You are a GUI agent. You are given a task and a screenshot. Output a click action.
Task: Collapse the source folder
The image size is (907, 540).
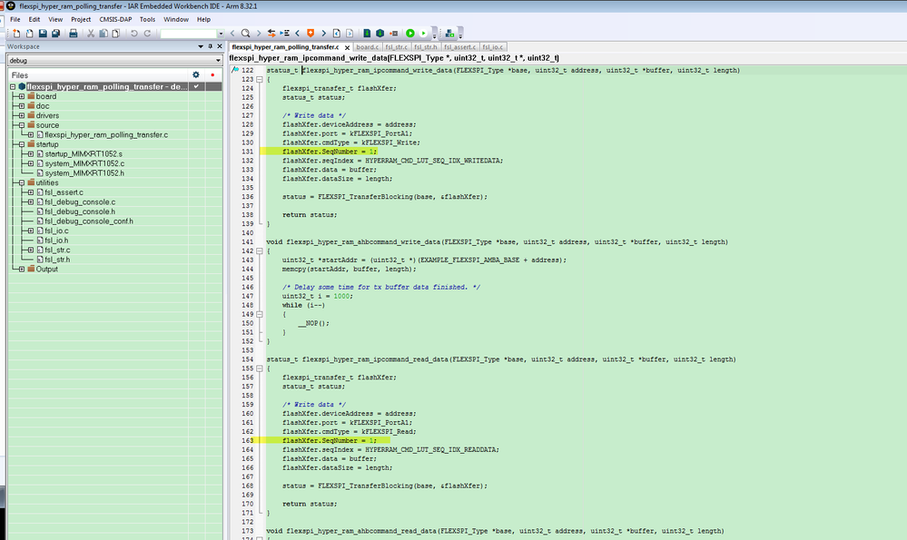point(22,125)
